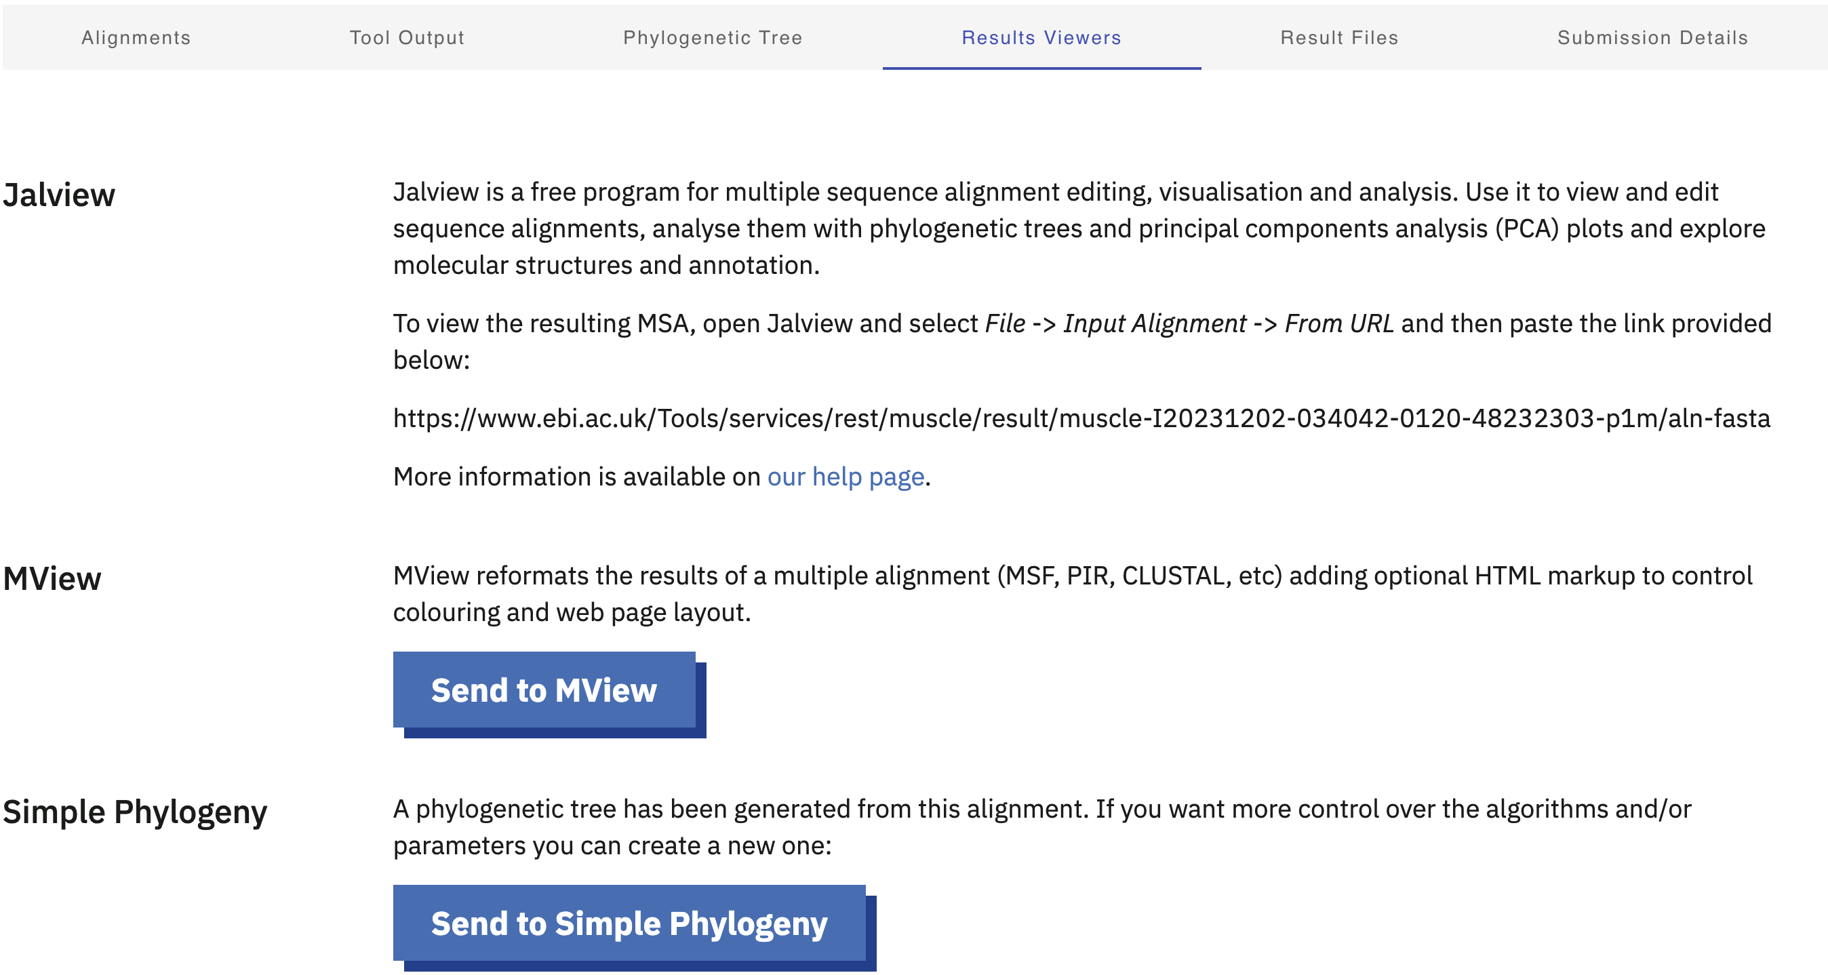Open the Result Files tab
1828x975 pixels.
[1339, 37]
